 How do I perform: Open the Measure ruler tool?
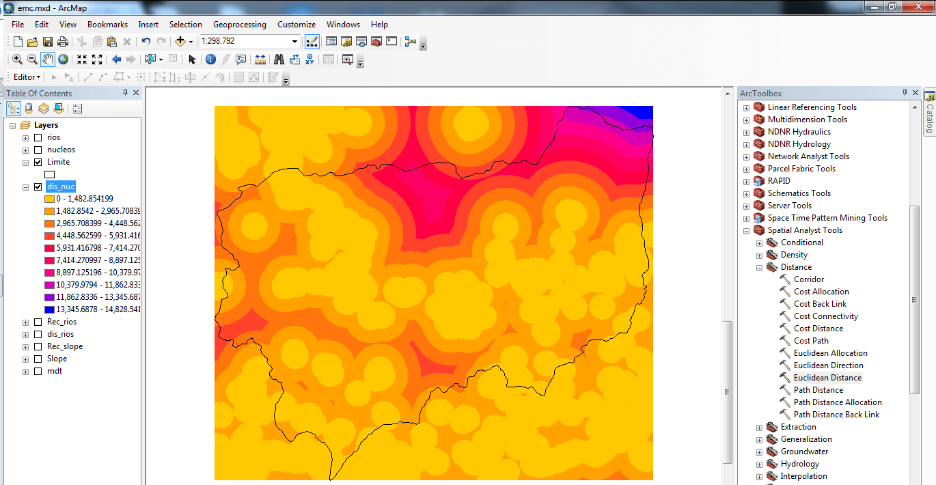click(260, 59)
